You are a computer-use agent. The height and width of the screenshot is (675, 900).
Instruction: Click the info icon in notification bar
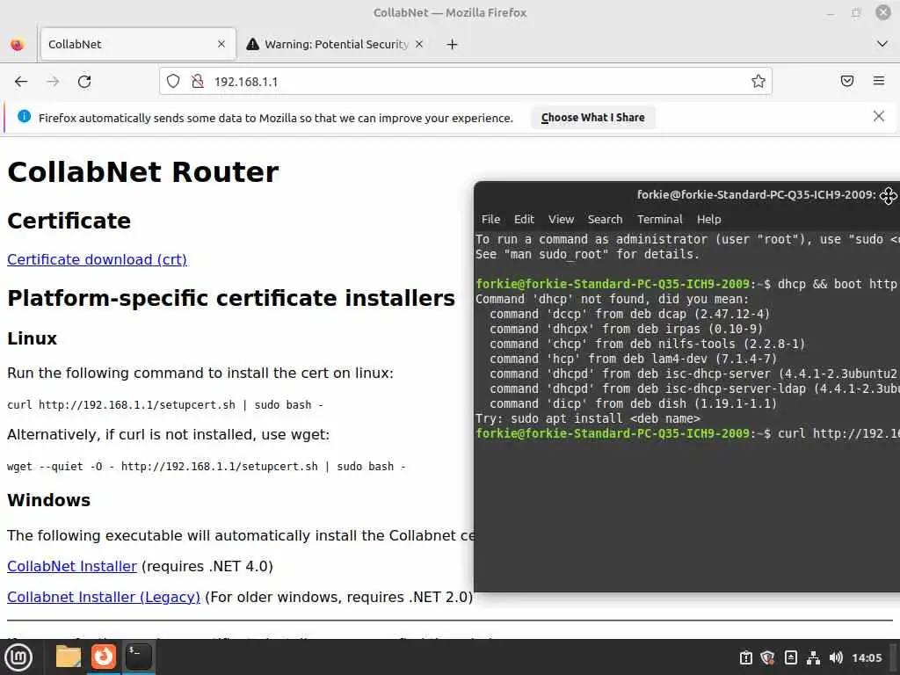click(x=24, y=117)
